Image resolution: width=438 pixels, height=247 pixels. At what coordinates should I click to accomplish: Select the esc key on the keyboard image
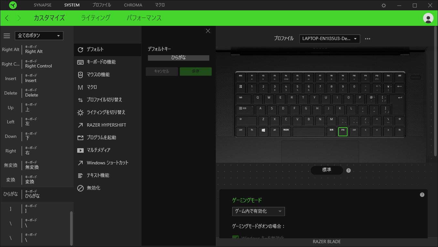pyautogui.click(x=241, y=77)
